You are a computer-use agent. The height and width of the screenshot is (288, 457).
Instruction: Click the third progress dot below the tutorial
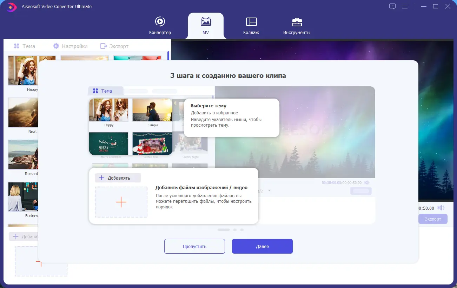point(242,230)
